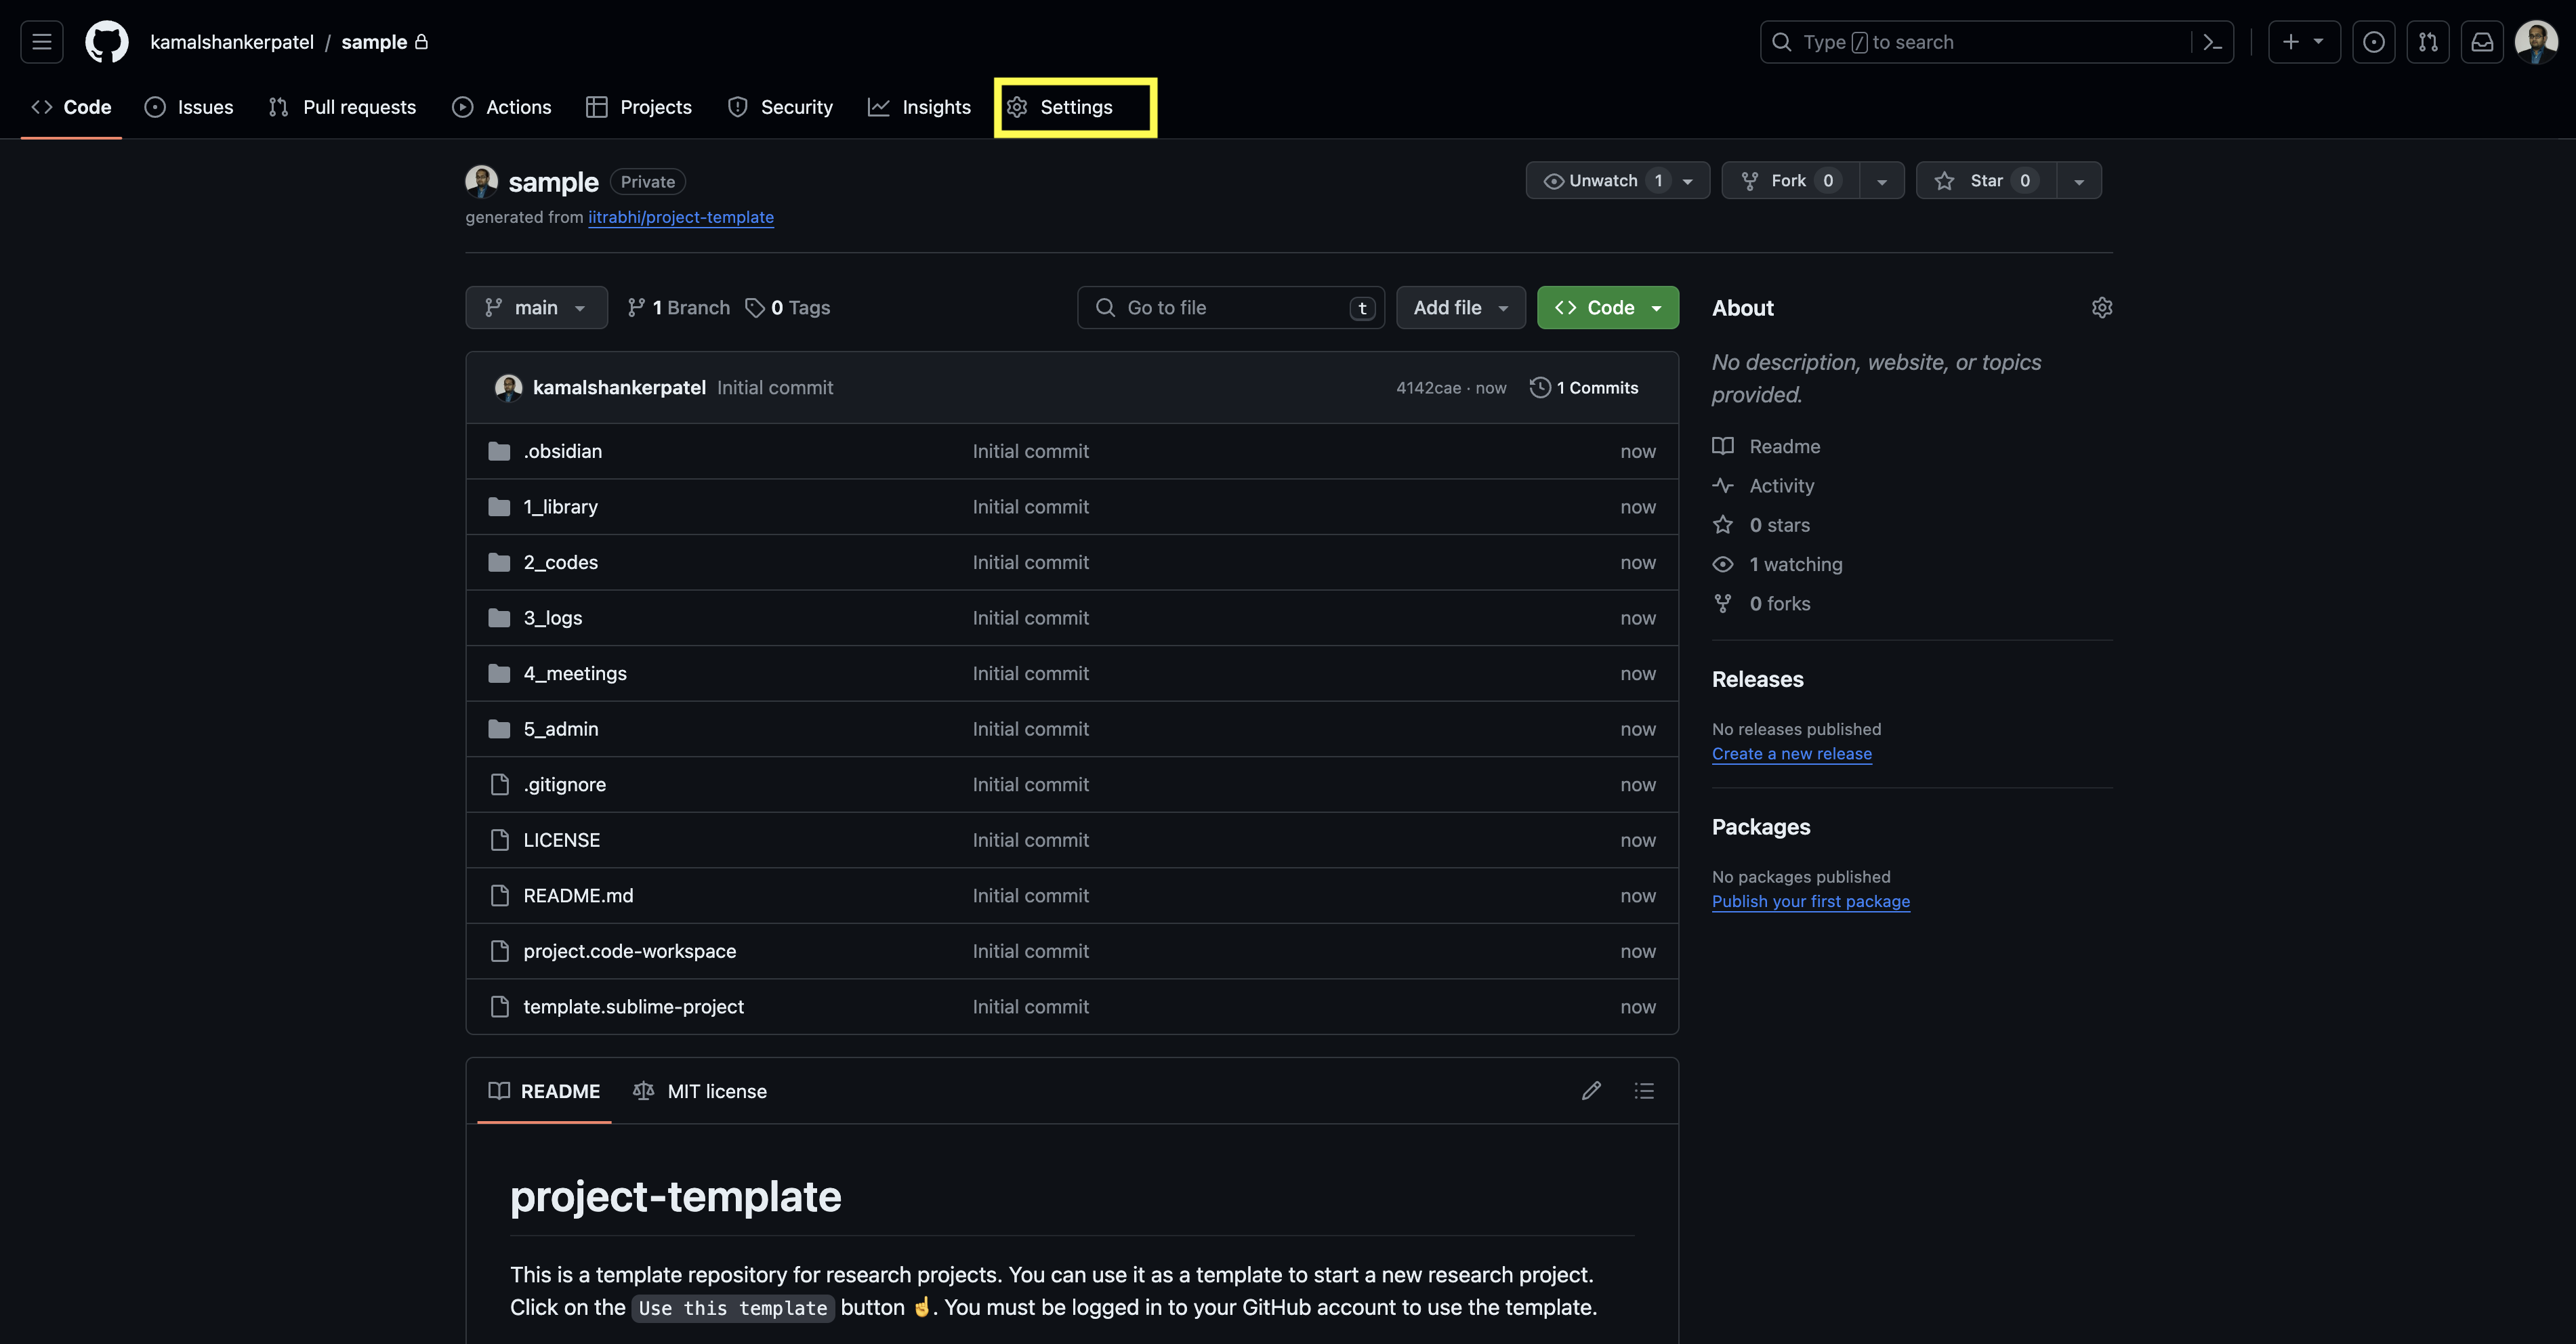This screenshot has width=2576, height=1344.
Task: Click the Go to file search field
Action: pos(1230,308)
